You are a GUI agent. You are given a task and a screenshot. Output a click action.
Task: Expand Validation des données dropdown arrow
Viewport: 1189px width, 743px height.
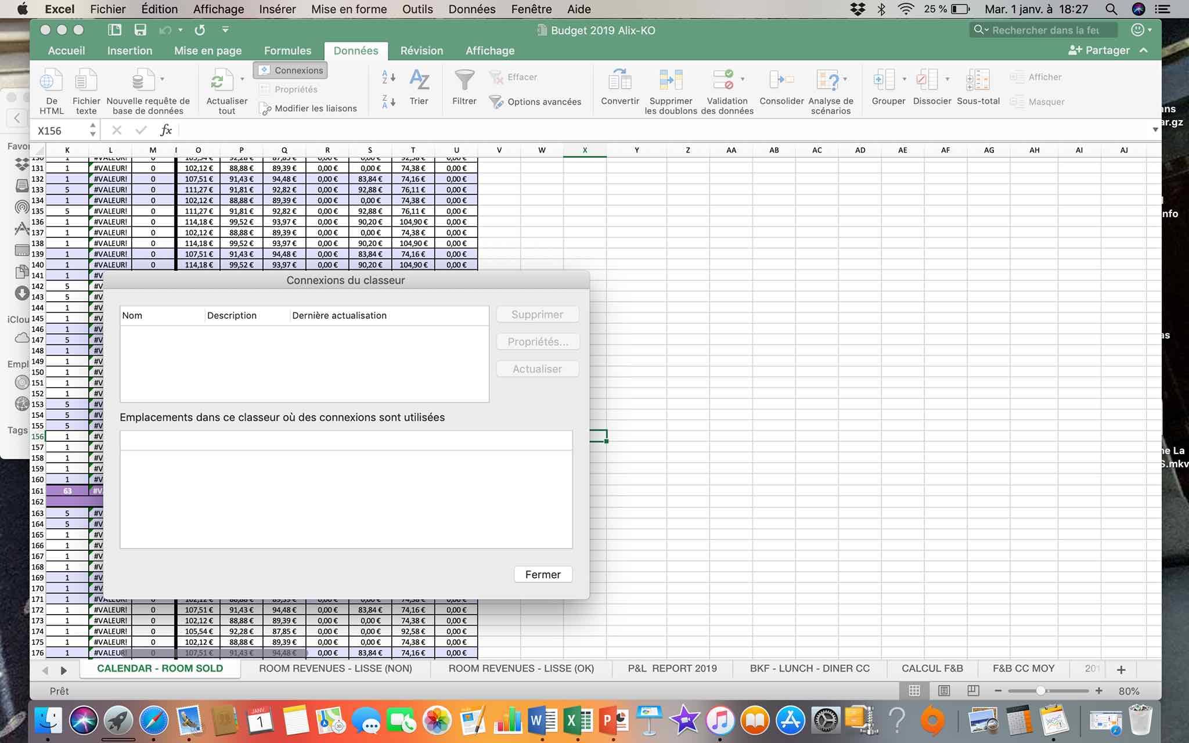tap(743, 79)
